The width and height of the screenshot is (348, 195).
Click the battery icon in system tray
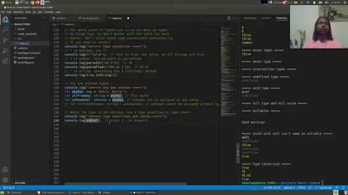(x=320, y=2)
